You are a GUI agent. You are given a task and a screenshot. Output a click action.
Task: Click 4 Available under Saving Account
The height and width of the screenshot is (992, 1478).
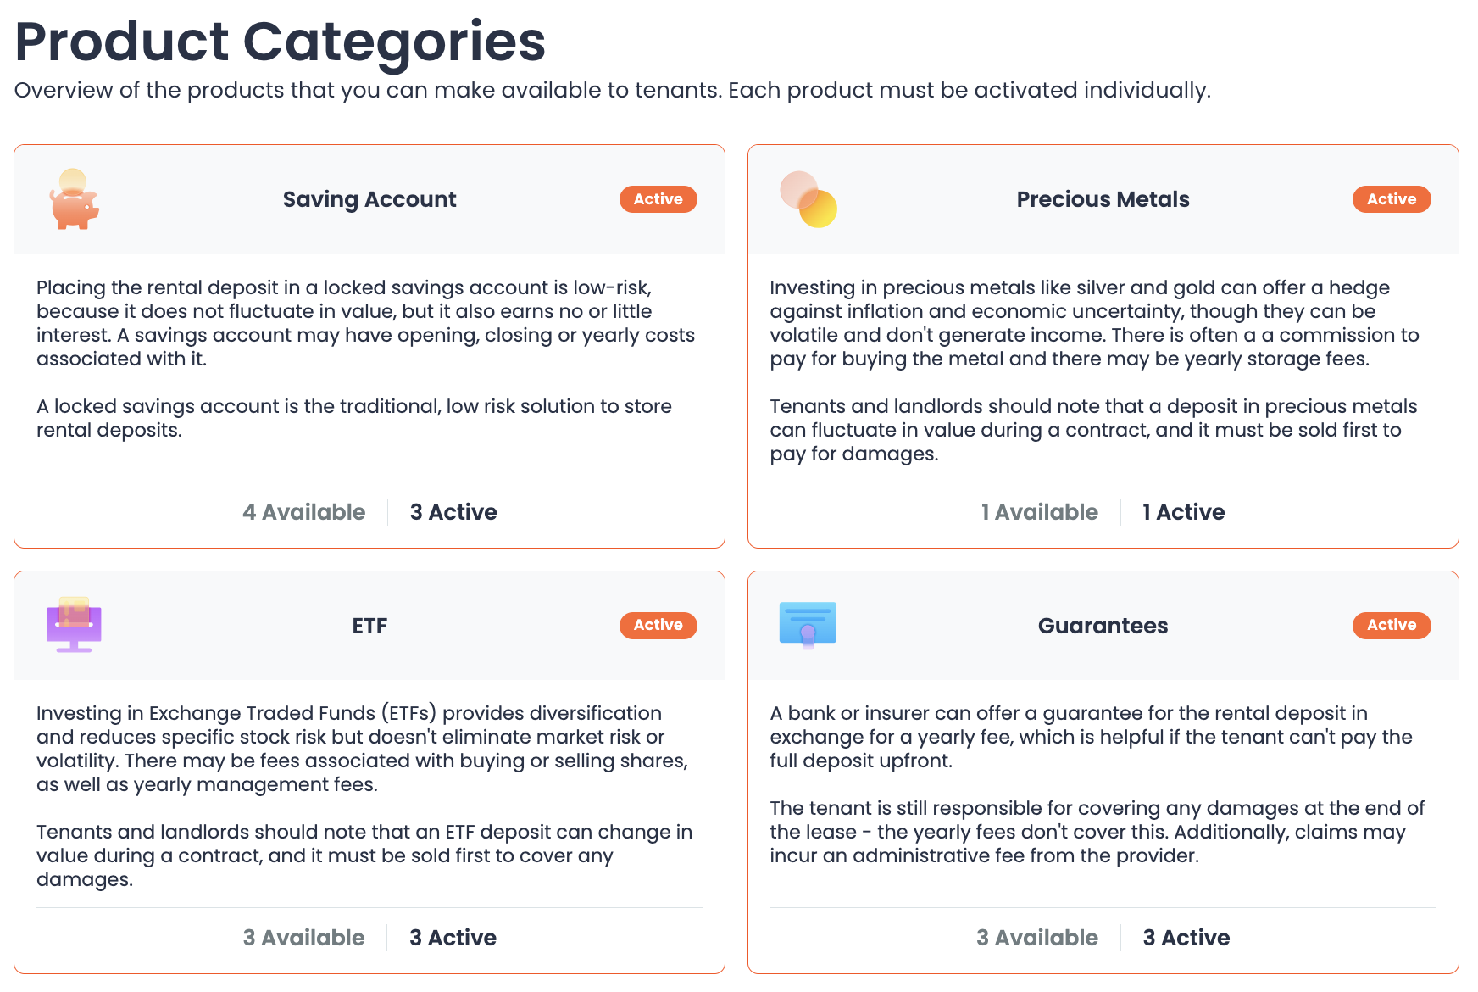[303, 512]
